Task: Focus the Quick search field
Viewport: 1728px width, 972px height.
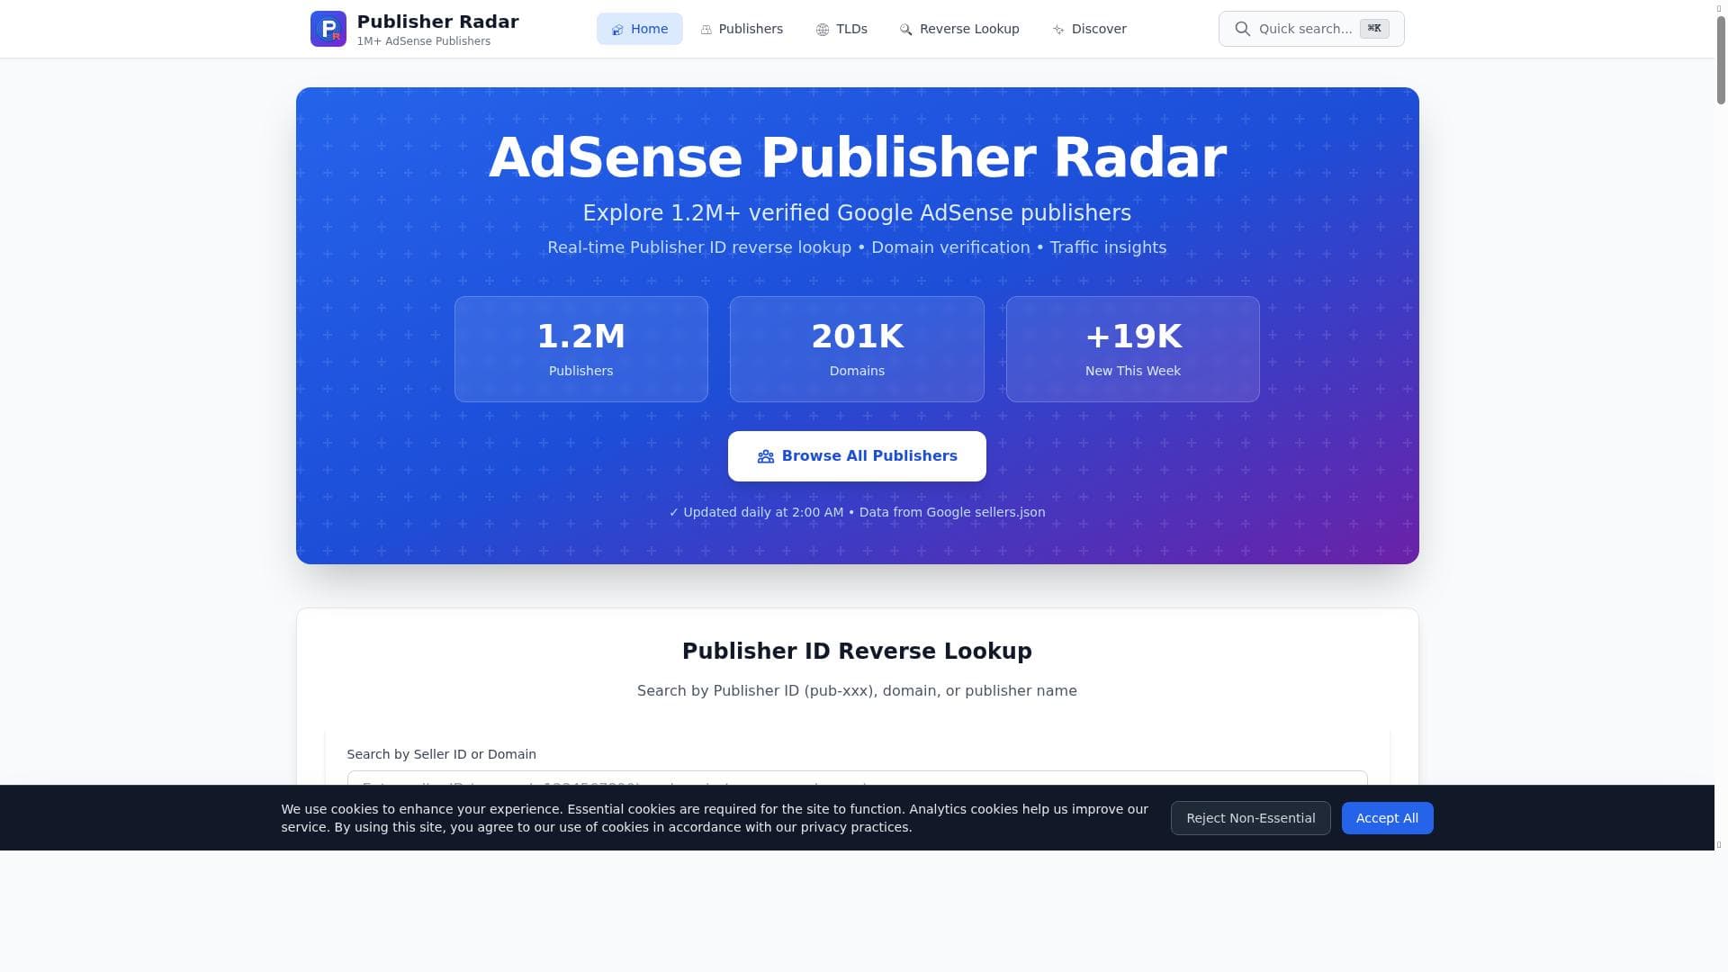Action: tap(1311, 29)
